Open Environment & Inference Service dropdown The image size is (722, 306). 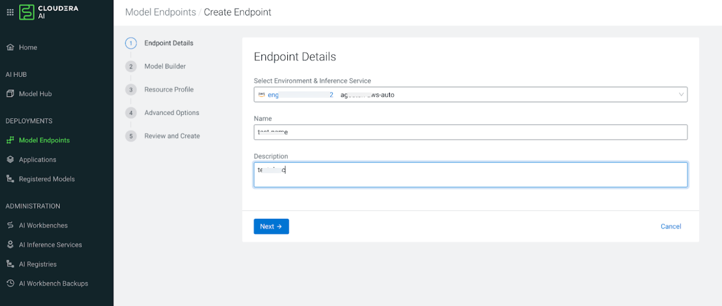(x=470, y=95)
